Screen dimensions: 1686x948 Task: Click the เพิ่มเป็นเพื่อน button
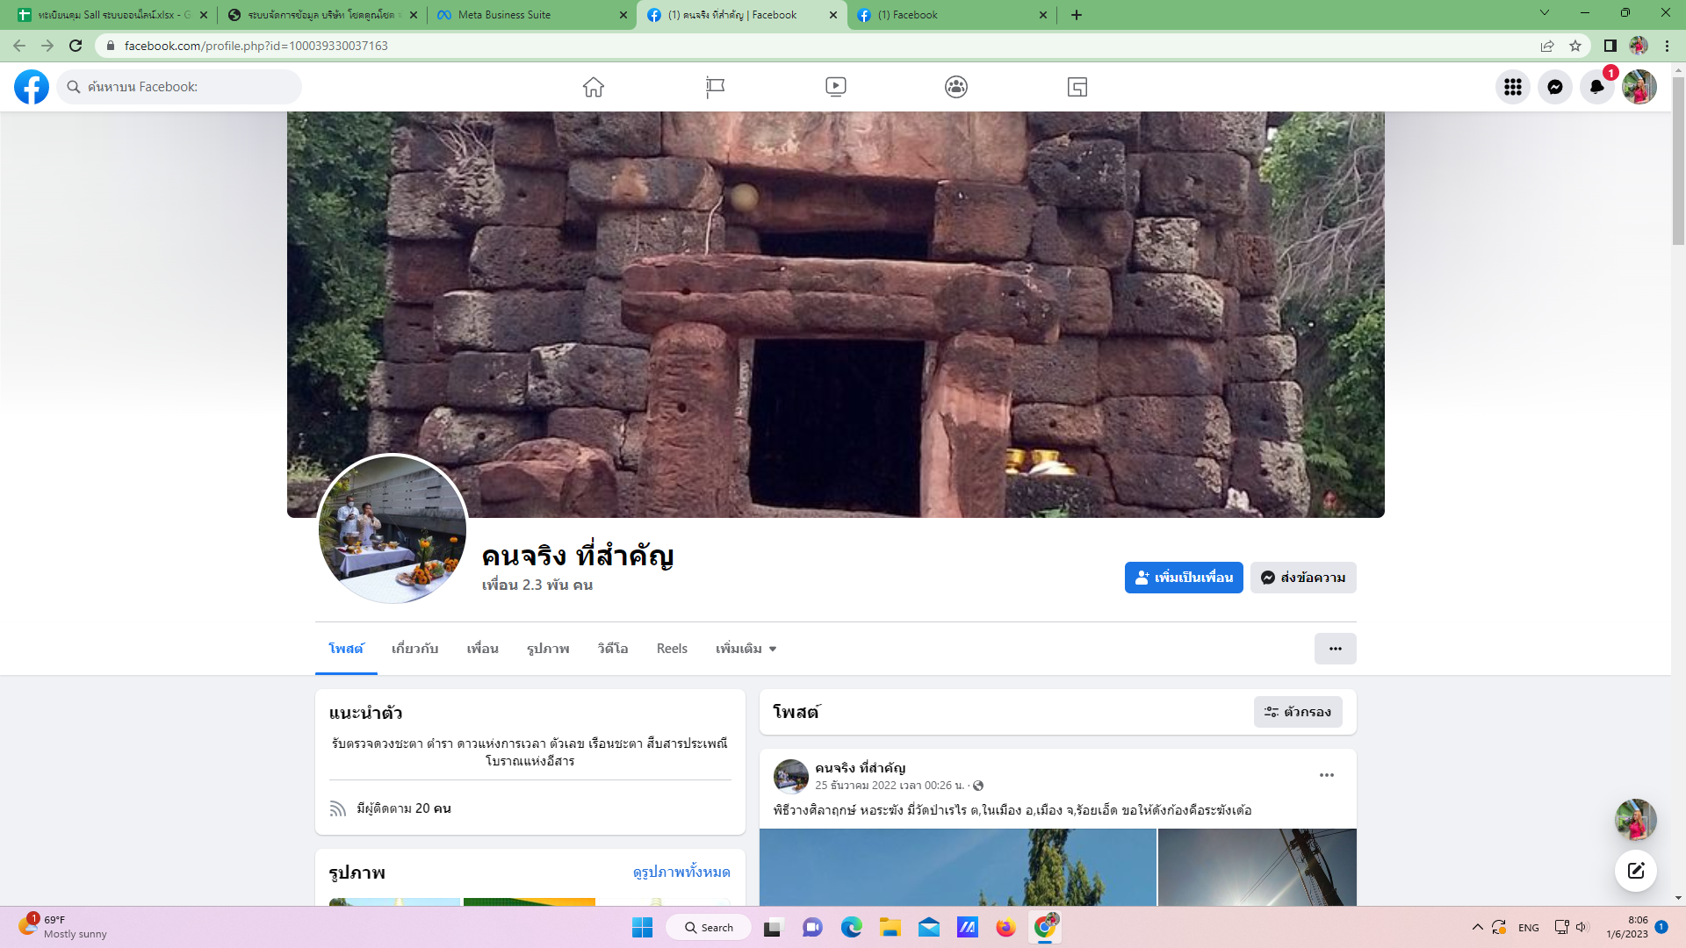tap(1184, 578)
